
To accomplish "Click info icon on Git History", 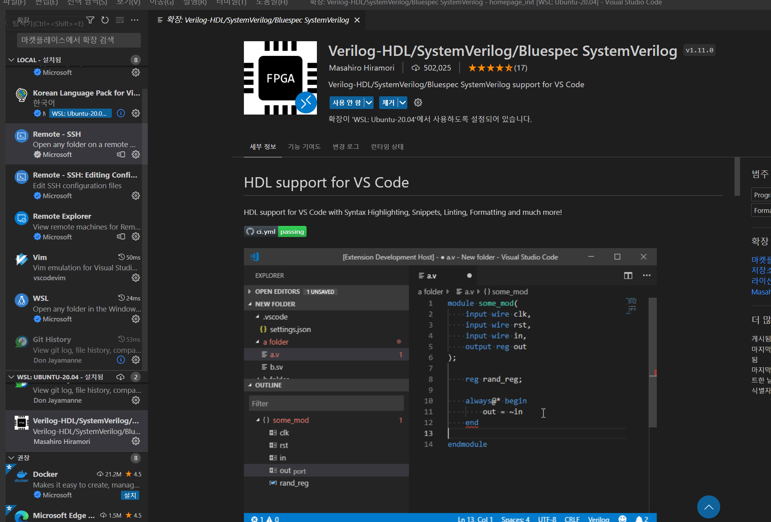I will point(121,360).
